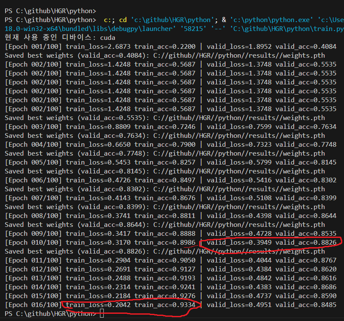
Task: Click the Saved best weights (valid_acc=0.5535) line
Action: pos(165,118)
